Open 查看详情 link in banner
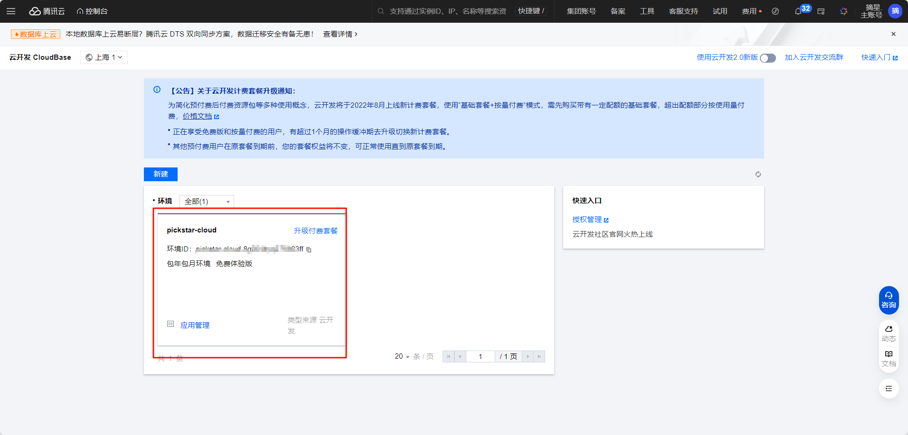This screenshot has width=908, height=435. 340,34
